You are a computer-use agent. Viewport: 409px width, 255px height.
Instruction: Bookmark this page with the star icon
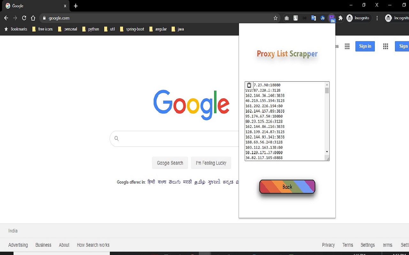275,18
